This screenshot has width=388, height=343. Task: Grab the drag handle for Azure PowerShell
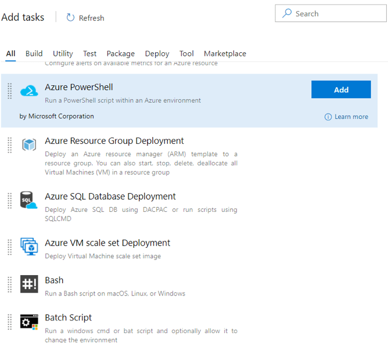click(x=10, y=91)
